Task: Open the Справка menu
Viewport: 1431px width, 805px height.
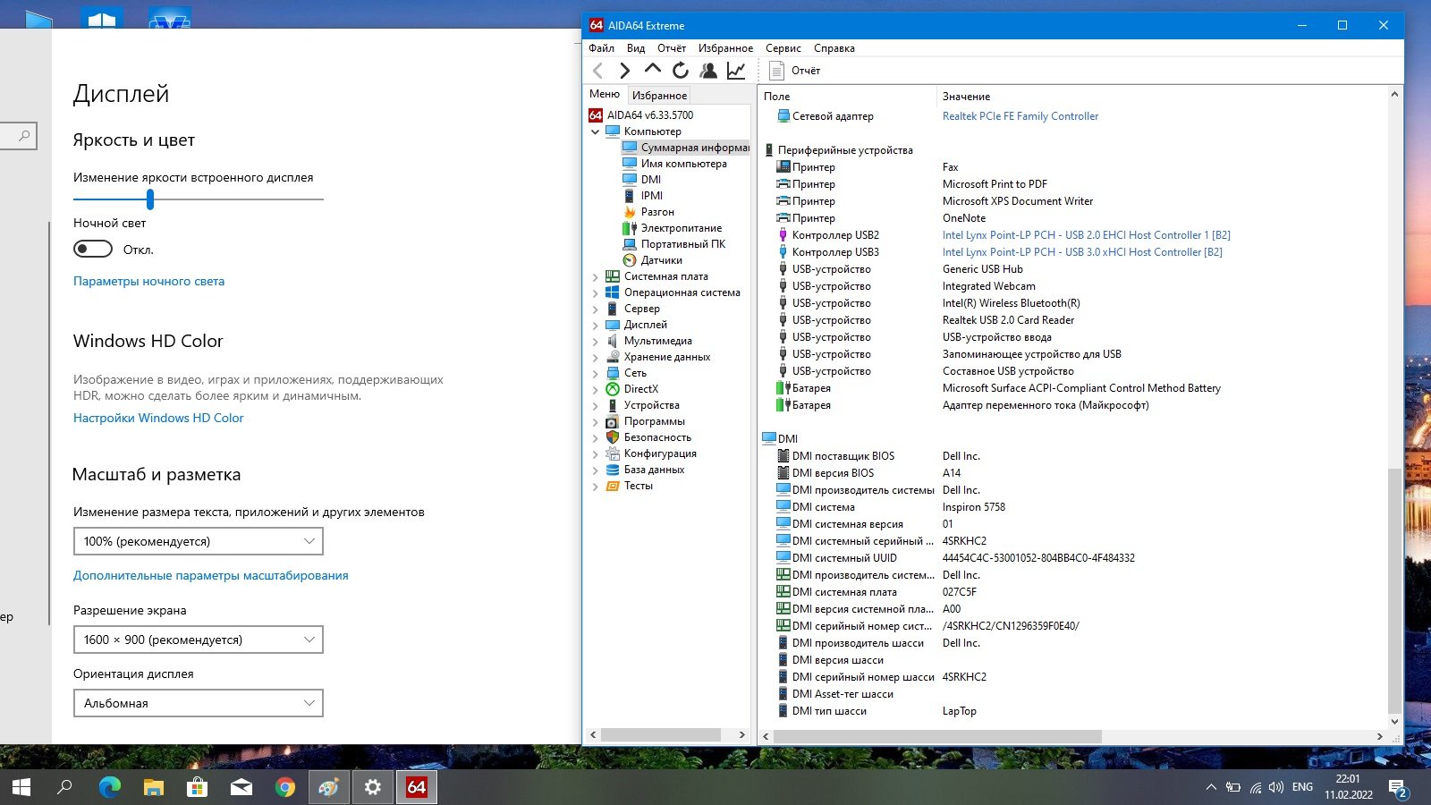Action: (834, 48)
